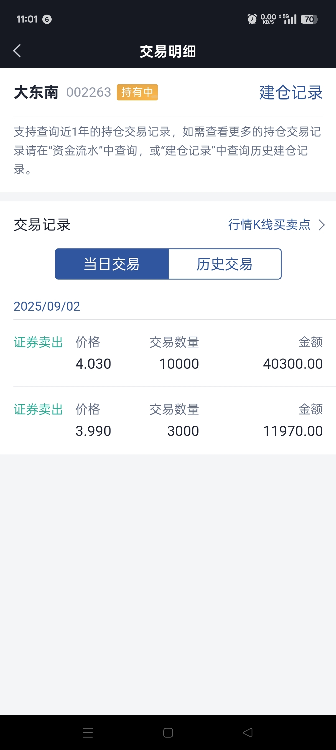Tap the alarm clock status icon
Screen dimensions: 336x750
click(x=252, y=19)
